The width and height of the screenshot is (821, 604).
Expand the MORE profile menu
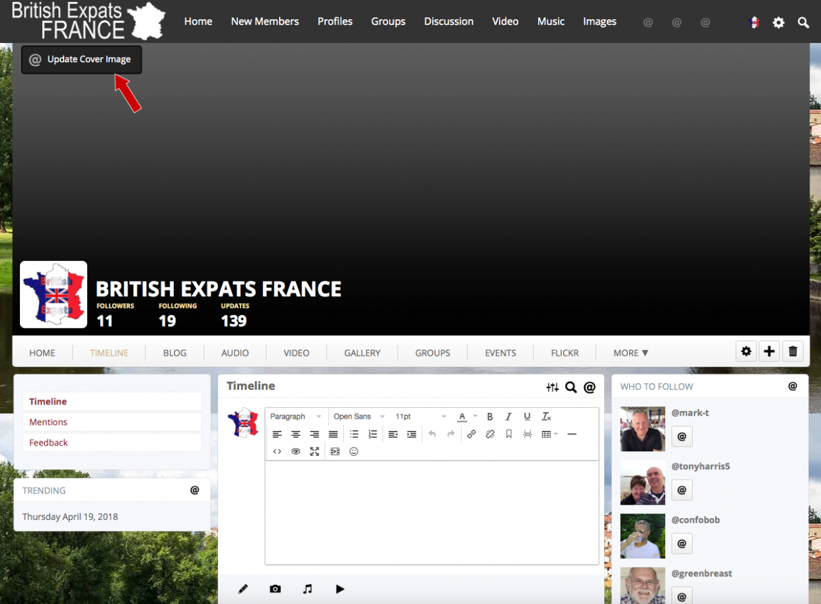(631, 353)
